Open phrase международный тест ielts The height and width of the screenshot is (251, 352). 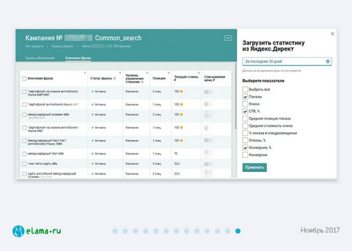(x=46, y=153)
